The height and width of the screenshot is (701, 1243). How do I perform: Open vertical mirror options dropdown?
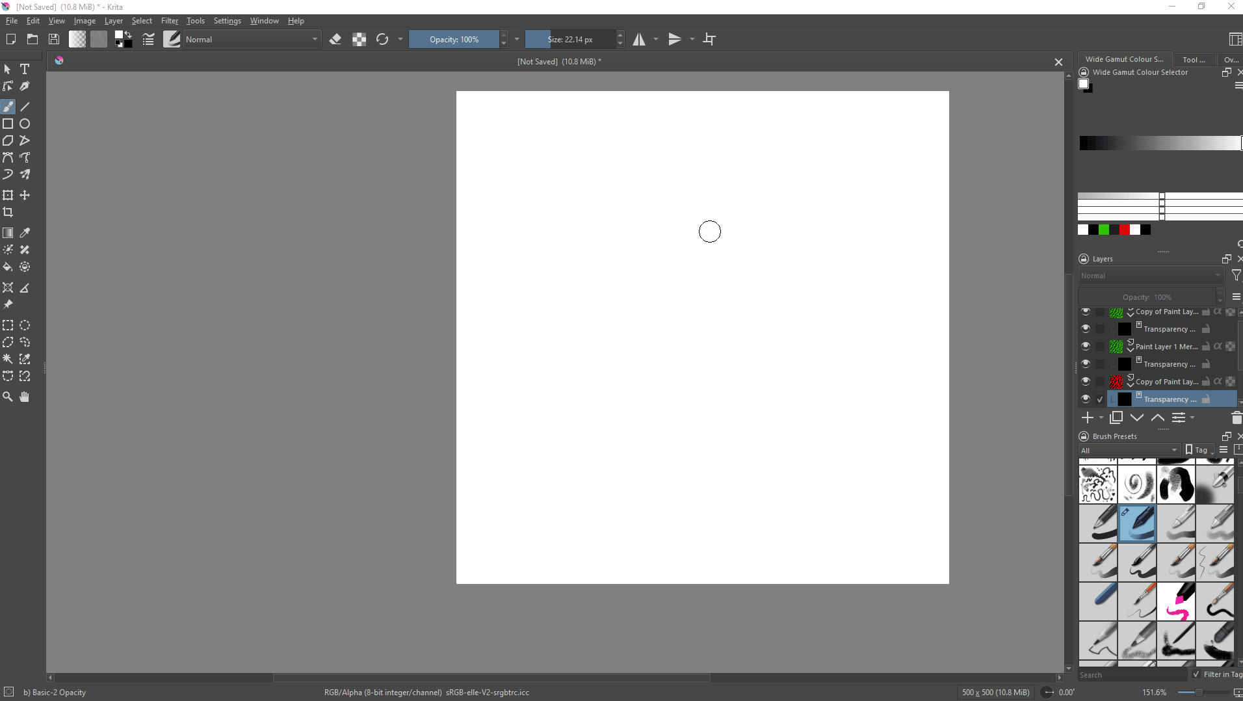pos(692,40)
